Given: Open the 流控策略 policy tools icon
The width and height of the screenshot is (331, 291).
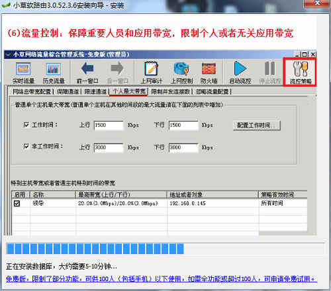Looking at the screenshot, I should pos(301,73).
